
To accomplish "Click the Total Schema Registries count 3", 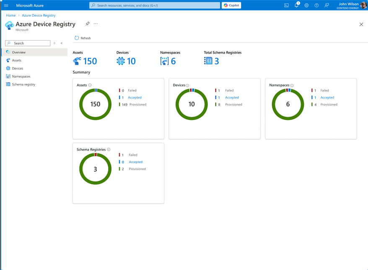I will (x=217, y=61).
